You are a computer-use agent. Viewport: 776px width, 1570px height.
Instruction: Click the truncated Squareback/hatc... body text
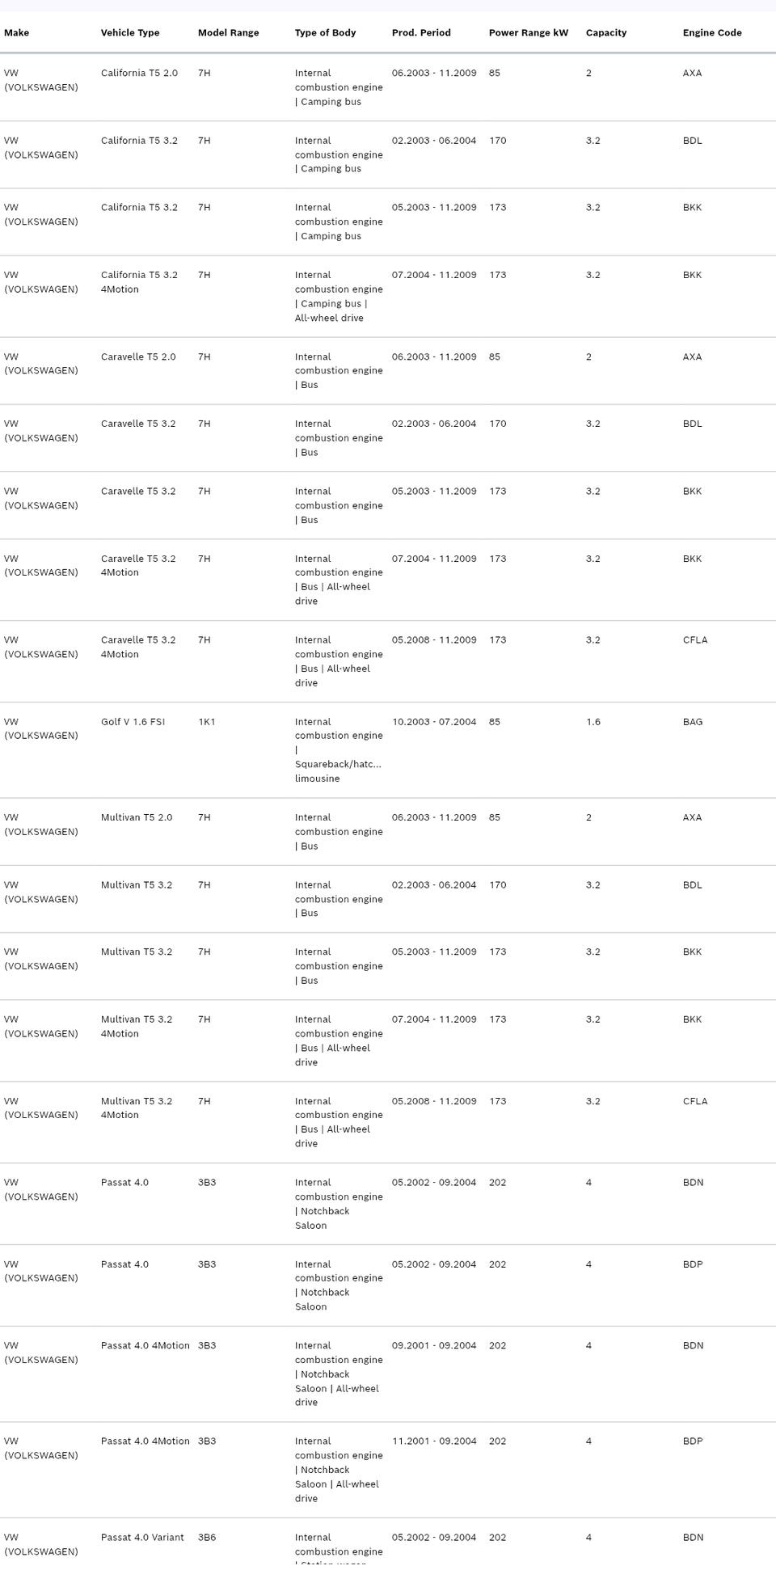click(x=338, y=765)
